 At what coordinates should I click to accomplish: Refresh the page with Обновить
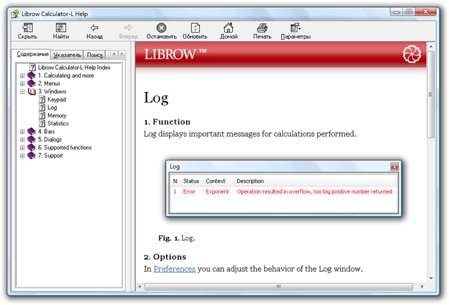(195, 31)
